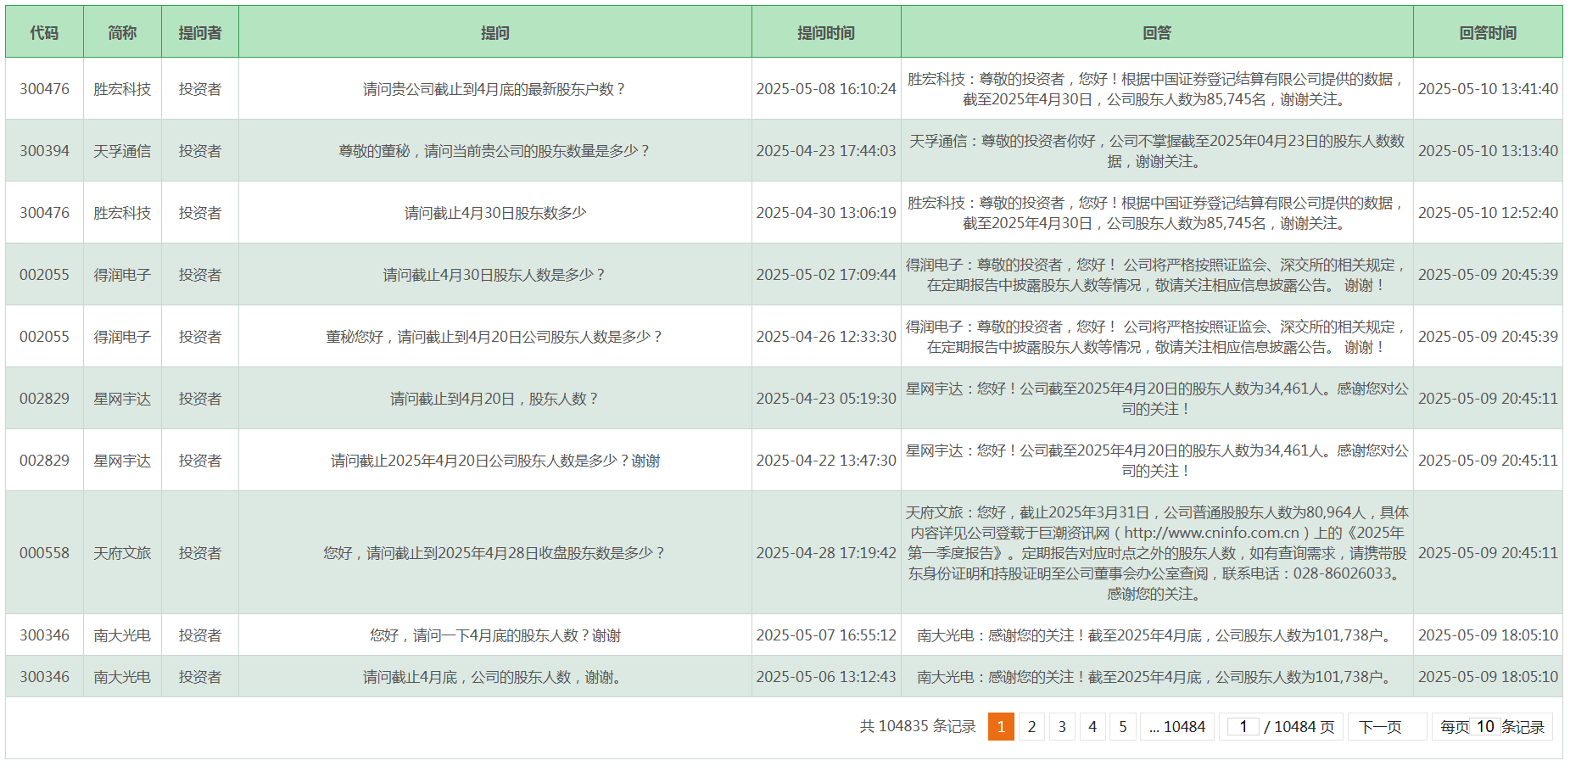
Task: Jump to last page 10484
Action: 1177,727
